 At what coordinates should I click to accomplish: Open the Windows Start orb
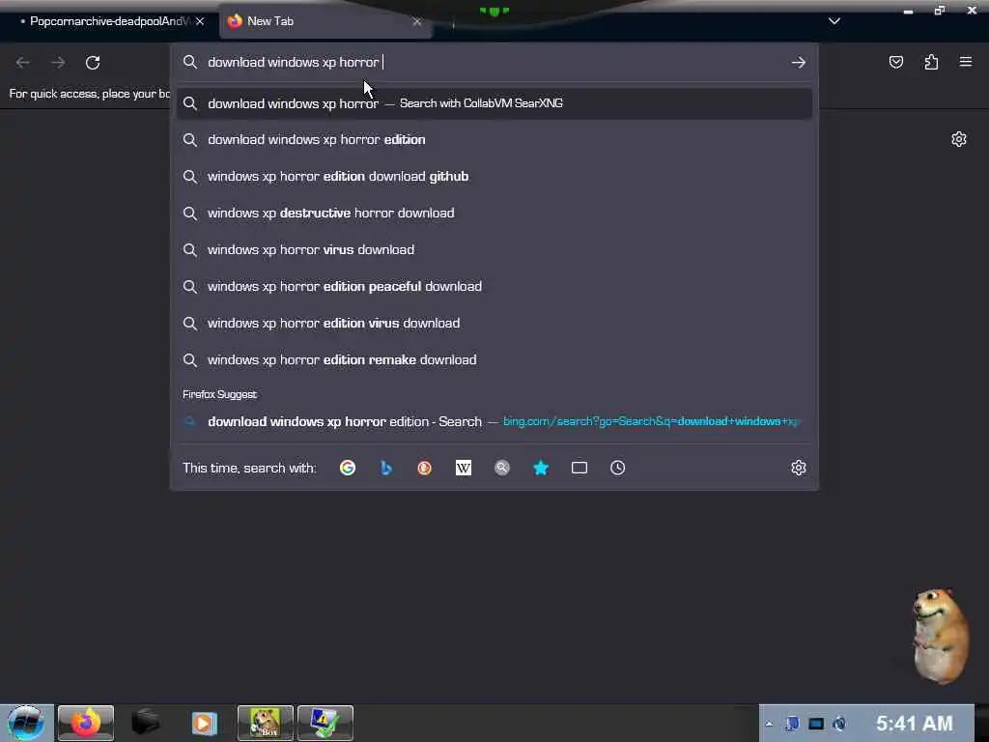click(26, 723)
